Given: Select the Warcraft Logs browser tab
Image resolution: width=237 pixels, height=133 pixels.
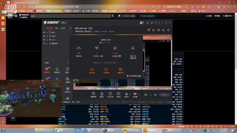Looking at the screenshot, I should [x=25, y=2].
